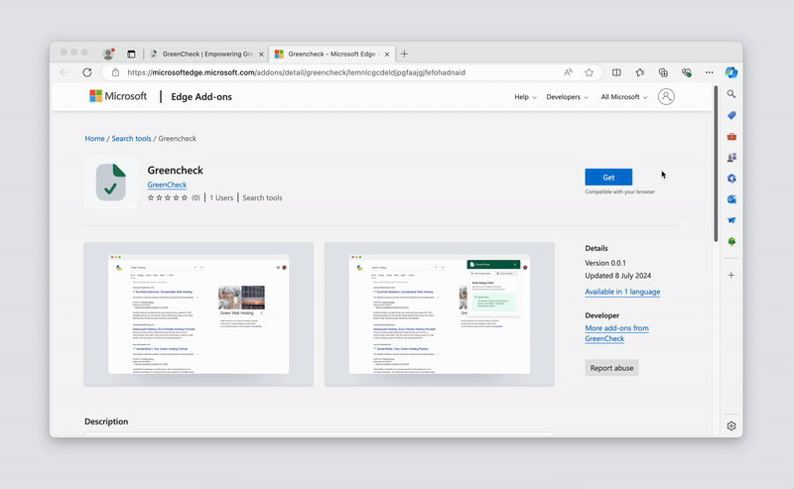Viewport: 794px width, 489px height.
Task: Toggle split screen icon in toolbar
Action: coord(616,72)
